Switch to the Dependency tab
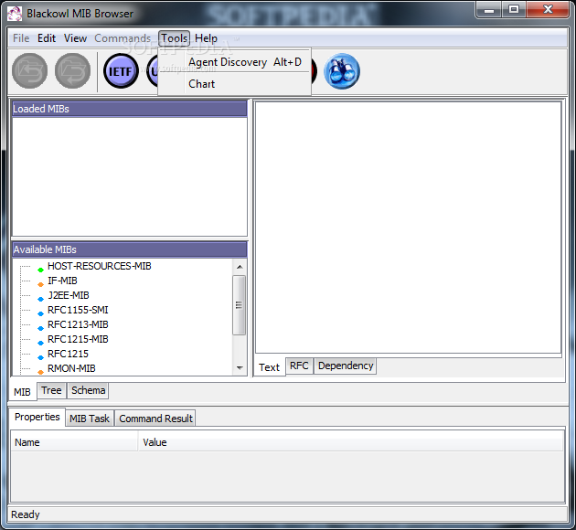This screenshot has height=530, width=576. (x=346, y=366)
